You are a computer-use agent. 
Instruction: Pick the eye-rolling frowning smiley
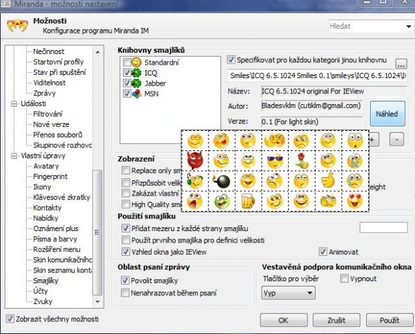[x=275, y=181]
